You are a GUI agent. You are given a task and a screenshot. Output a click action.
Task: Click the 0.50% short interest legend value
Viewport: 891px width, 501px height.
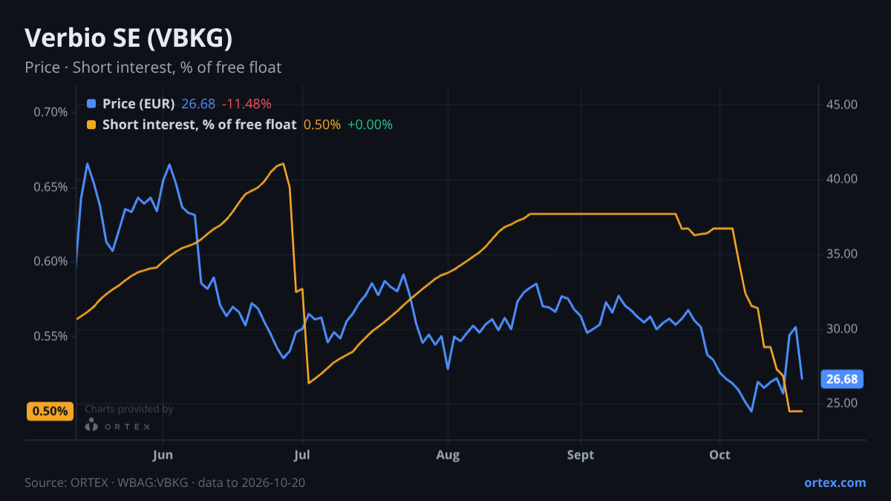[322, 125]
